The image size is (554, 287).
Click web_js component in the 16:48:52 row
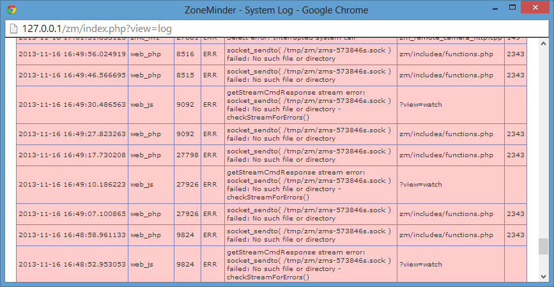click(x=142, y=265)
